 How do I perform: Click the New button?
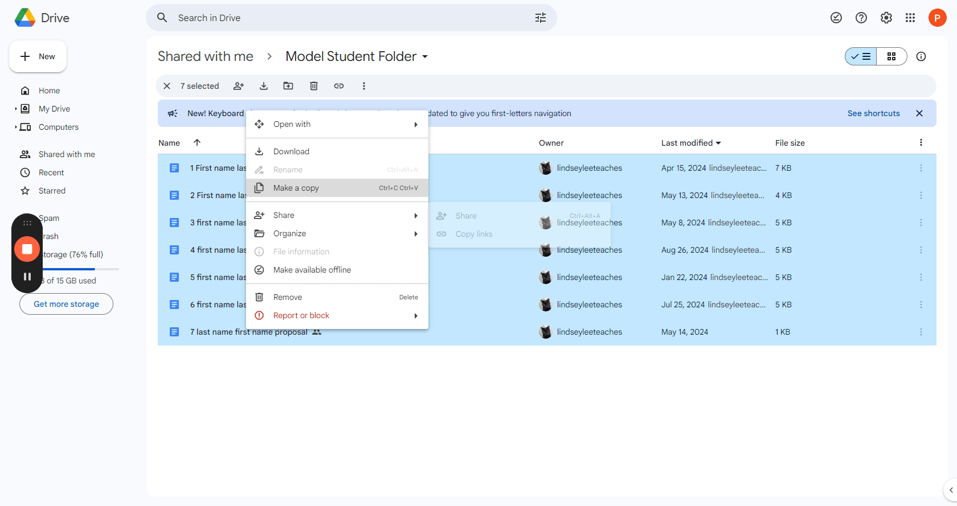[x=38, y=56]
